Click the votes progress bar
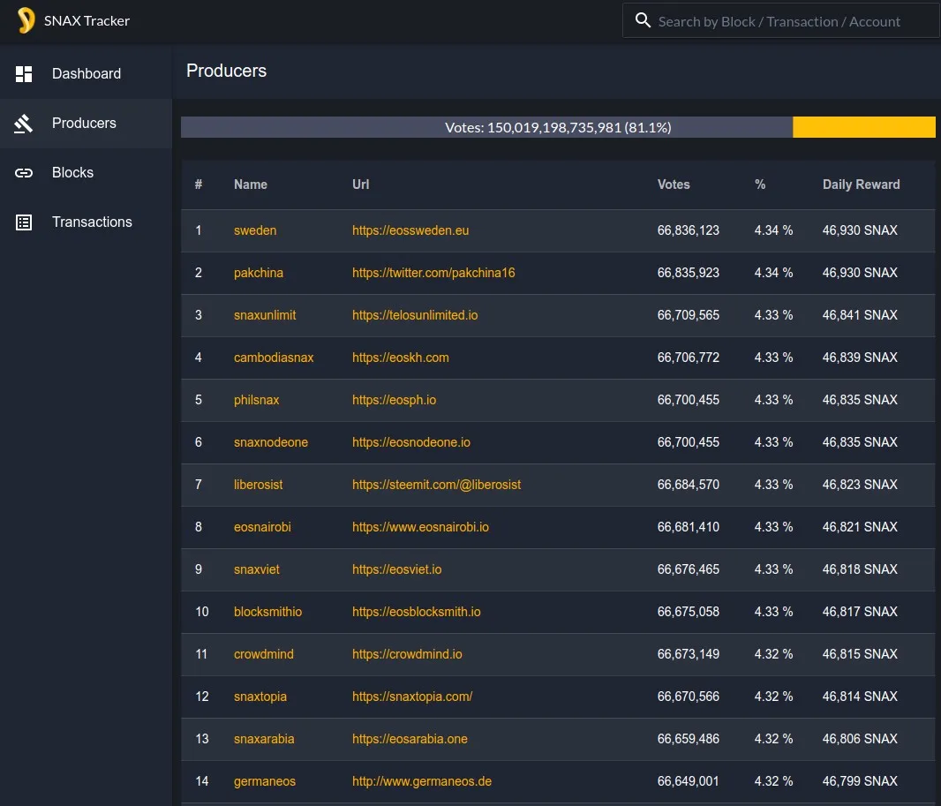941x806 pixels. pos(558,127)
